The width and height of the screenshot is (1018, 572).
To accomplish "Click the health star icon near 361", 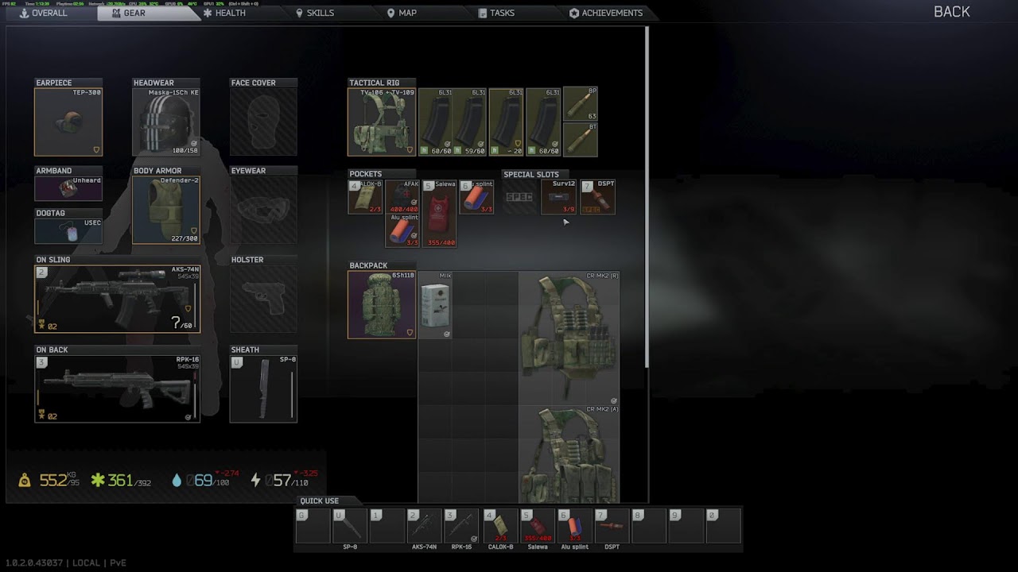I will [x=98, y=481].
